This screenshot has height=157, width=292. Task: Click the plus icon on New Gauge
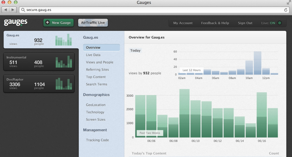pos(47,22)
